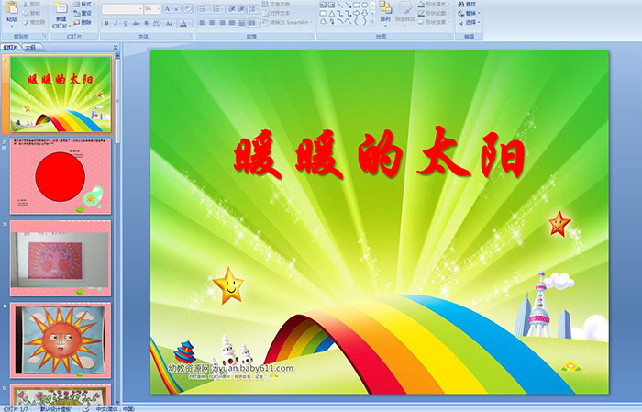Click the Clear Formatting eraser icon
This screenshot has width=642, height=412.
[188, 8]
